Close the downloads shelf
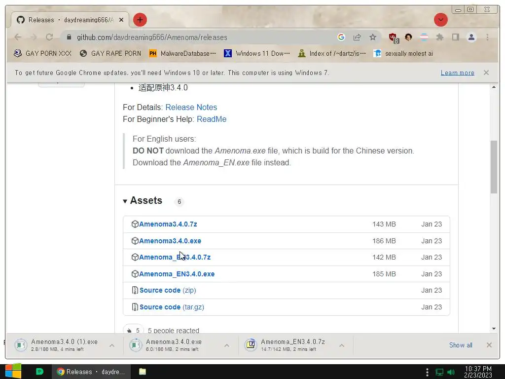This screenshot has height=379, width=505. pyautogui.click(x=489, y=345)
